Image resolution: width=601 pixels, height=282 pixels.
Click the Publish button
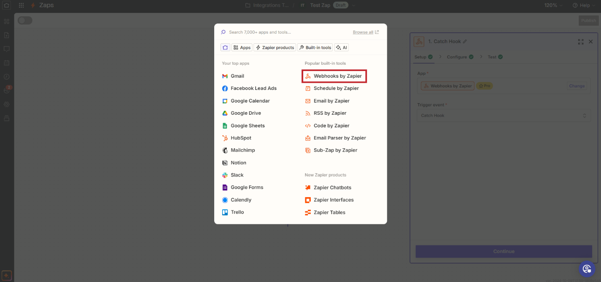click(588, 21)
